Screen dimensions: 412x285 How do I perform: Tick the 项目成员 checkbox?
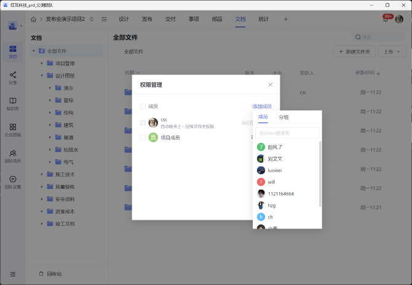(x=143, y=137)
